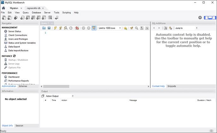
Task: Click into the SQL query editor line 1
Action: point(95,33)
